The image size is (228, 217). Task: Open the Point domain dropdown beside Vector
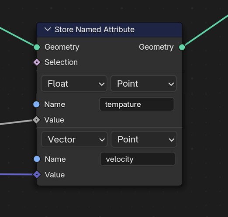point(144,139)
